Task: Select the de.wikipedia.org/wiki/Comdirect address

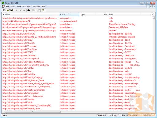Action: (x=20, y=46)
